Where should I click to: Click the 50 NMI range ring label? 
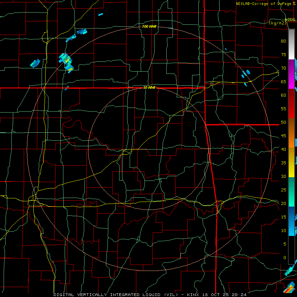[x=149, y=87]
